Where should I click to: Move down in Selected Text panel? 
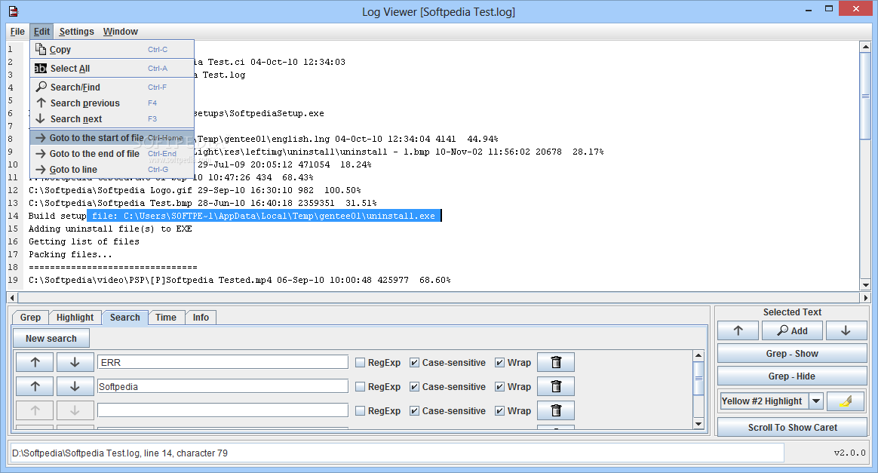point(846,331)
